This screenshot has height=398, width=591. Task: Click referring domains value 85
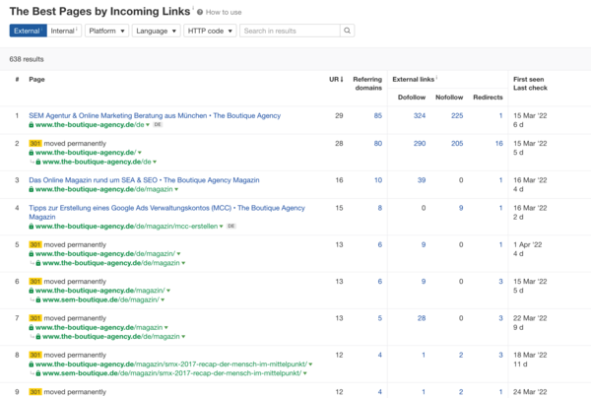377,115
